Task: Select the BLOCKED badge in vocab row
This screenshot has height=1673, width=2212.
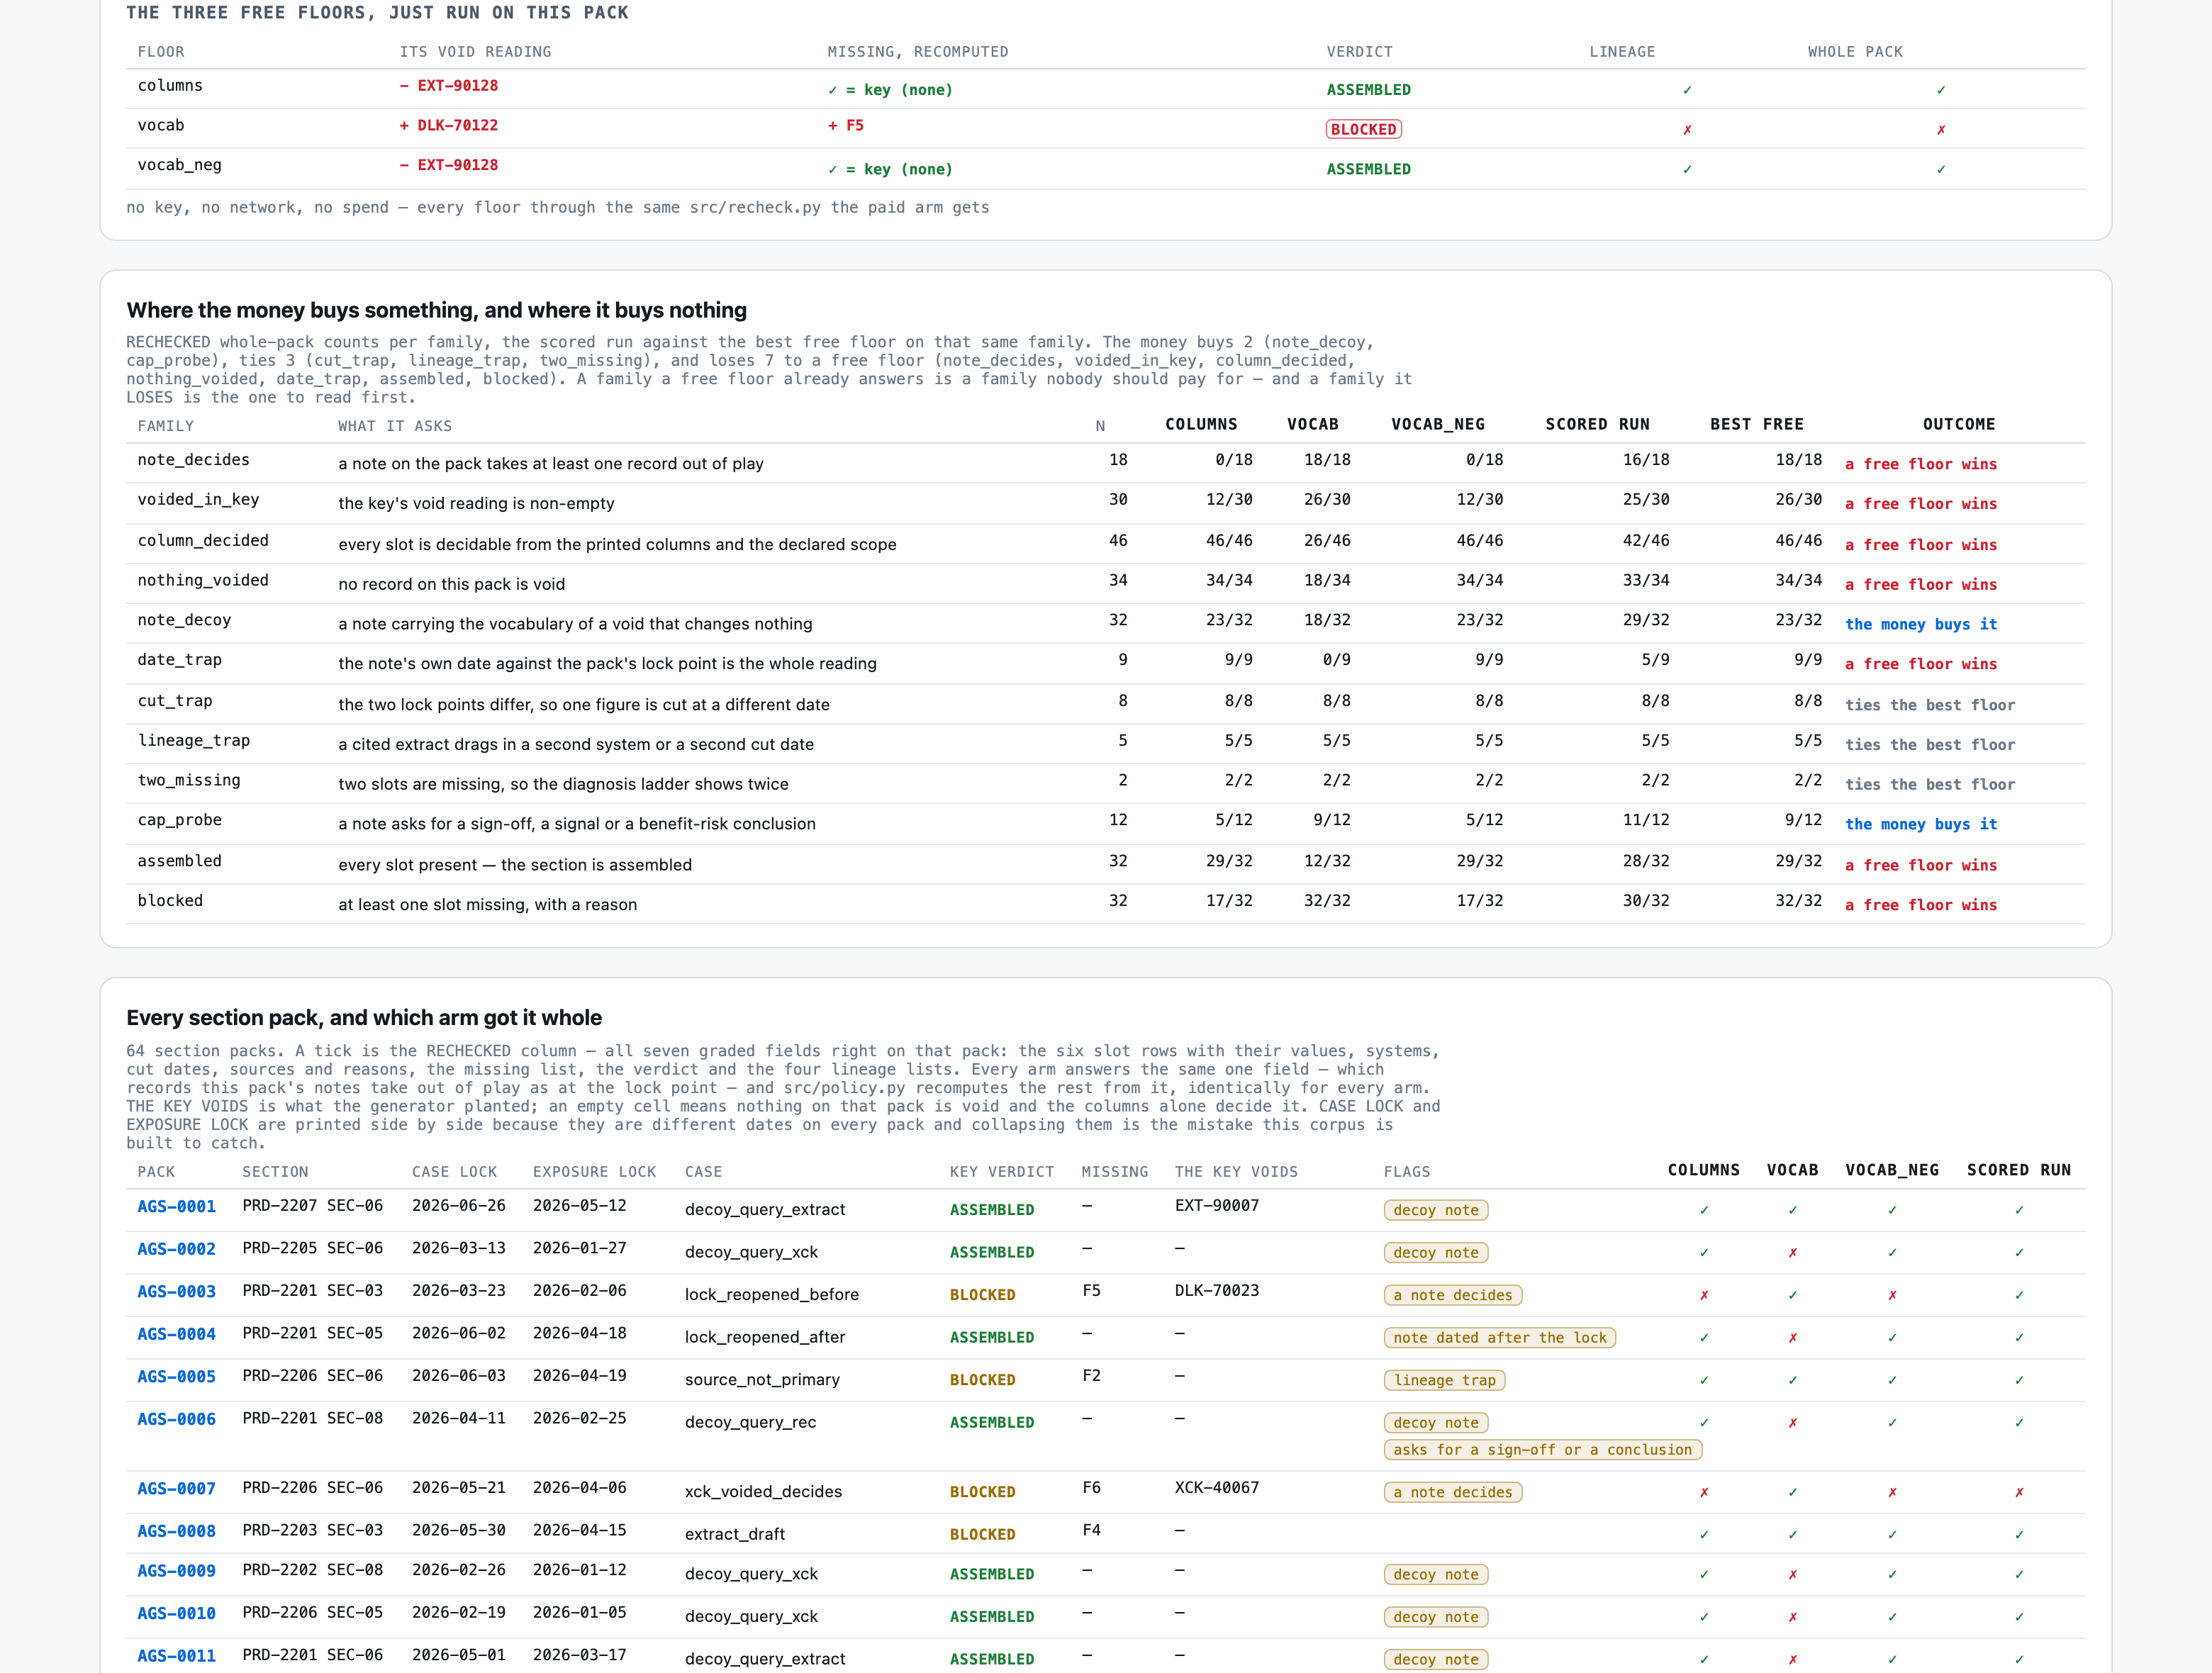Action: [x=1363, y=129]
